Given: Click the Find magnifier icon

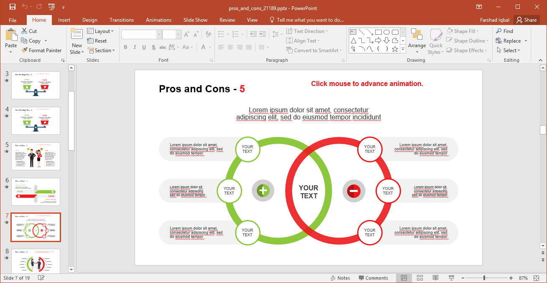Looking at the screenshot, I should pos(499,31).
